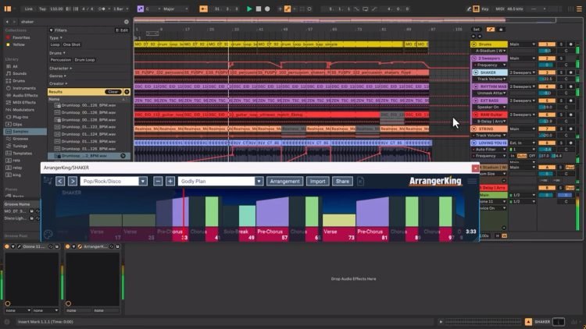
Task: Expand the Character filter section
Action: tap(61, 68)
